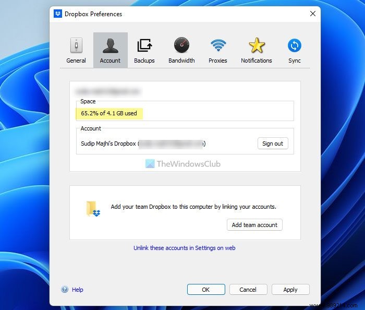Close the Dropbox Preferences window
365x310 pixels.
click(313, 14)
